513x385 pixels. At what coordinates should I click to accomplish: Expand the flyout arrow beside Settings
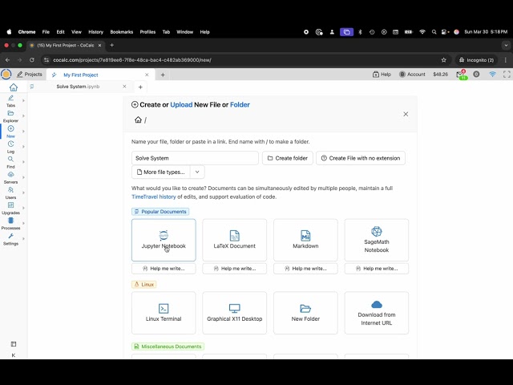coord(23,238)
